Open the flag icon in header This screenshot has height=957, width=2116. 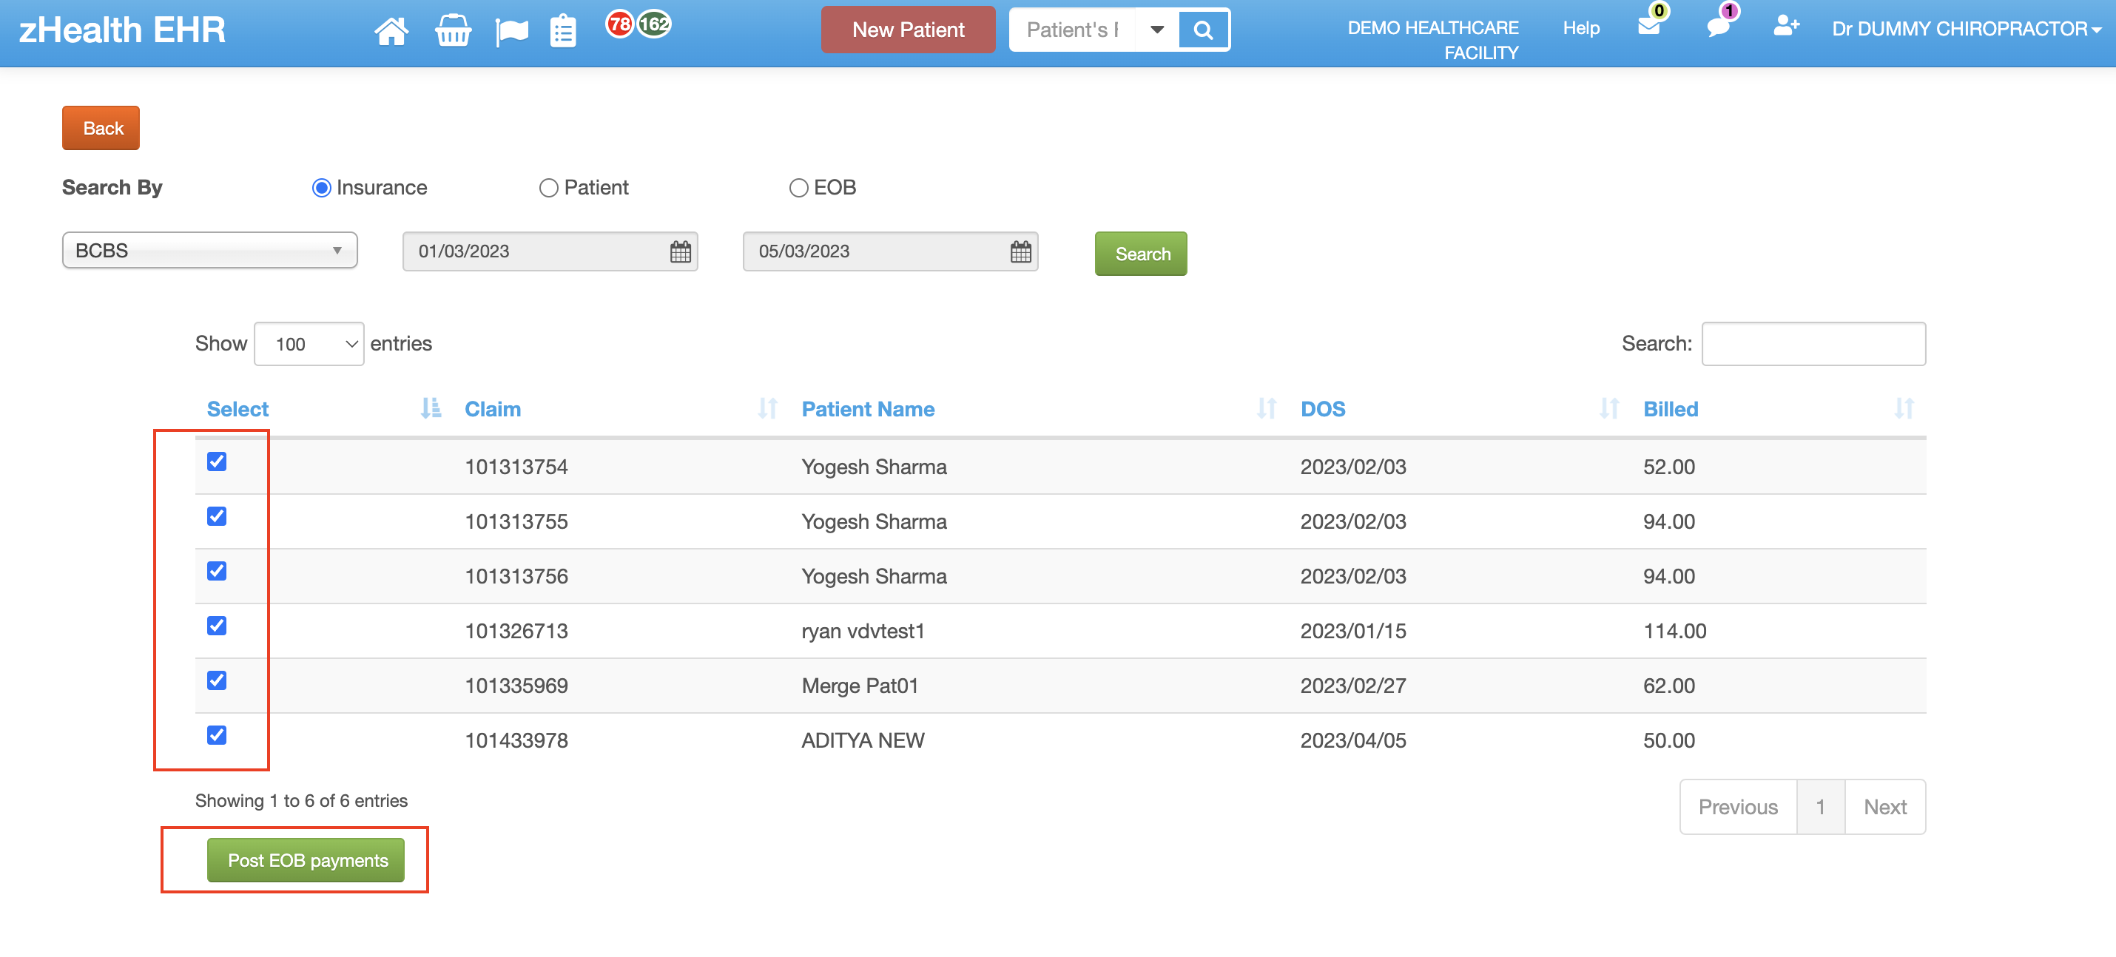[512, 32]
